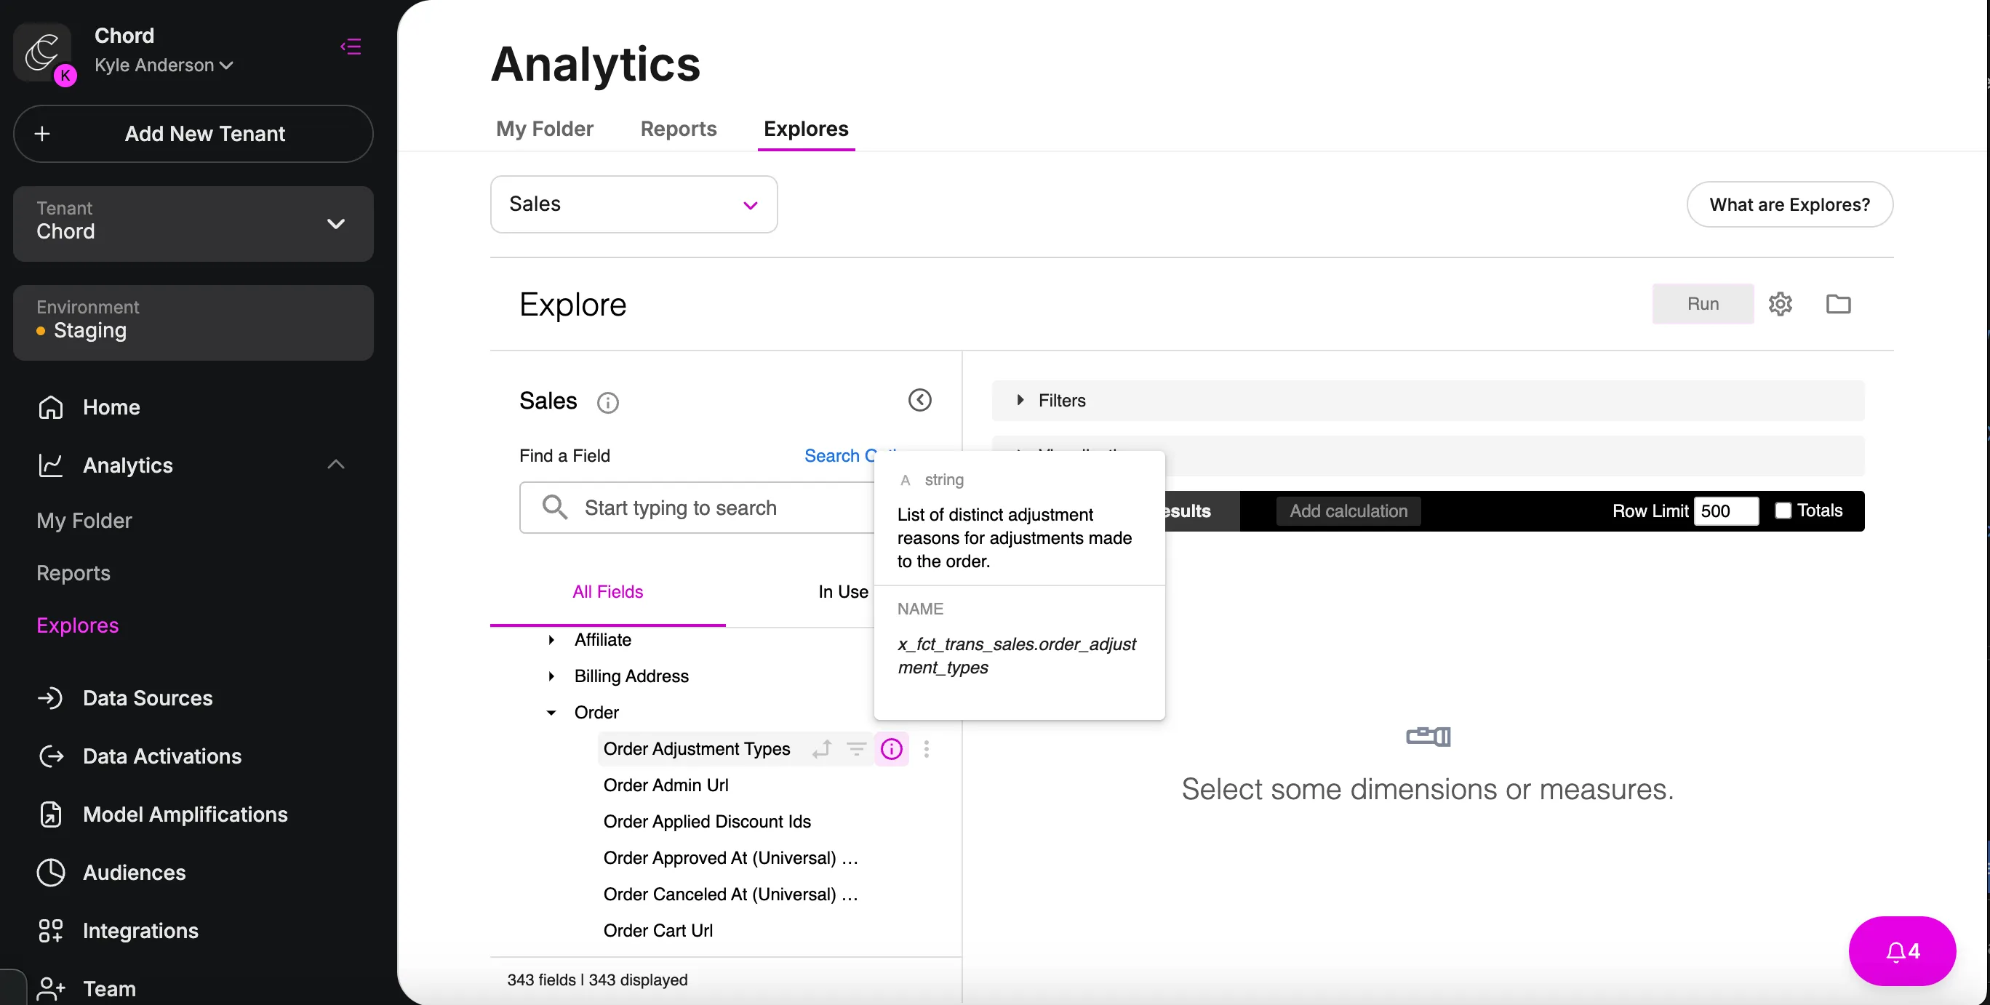
Task: Select the Order Cart Url field
Action: [x=658, y=930]
